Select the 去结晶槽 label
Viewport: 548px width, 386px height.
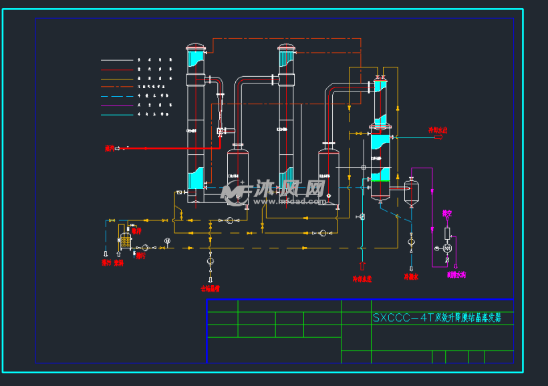coord(211,289)
